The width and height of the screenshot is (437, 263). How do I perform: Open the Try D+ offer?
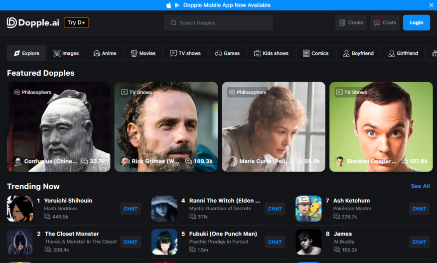(x=76, y=22)
